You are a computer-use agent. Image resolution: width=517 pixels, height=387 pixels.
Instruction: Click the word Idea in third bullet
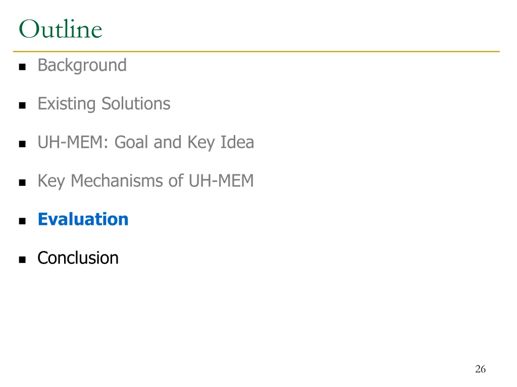[x=237, y=142]
